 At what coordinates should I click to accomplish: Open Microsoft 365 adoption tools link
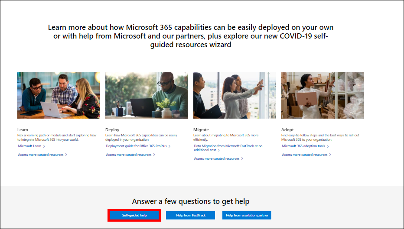click(x=305, y=146)
